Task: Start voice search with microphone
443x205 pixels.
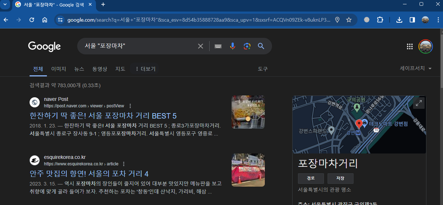Action: (233, 46)
